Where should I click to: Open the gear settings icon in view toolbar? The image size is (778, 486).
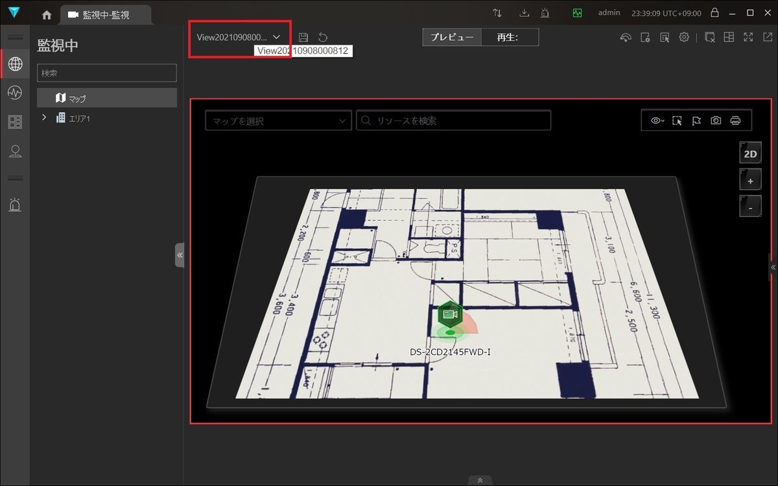point(684,38)
